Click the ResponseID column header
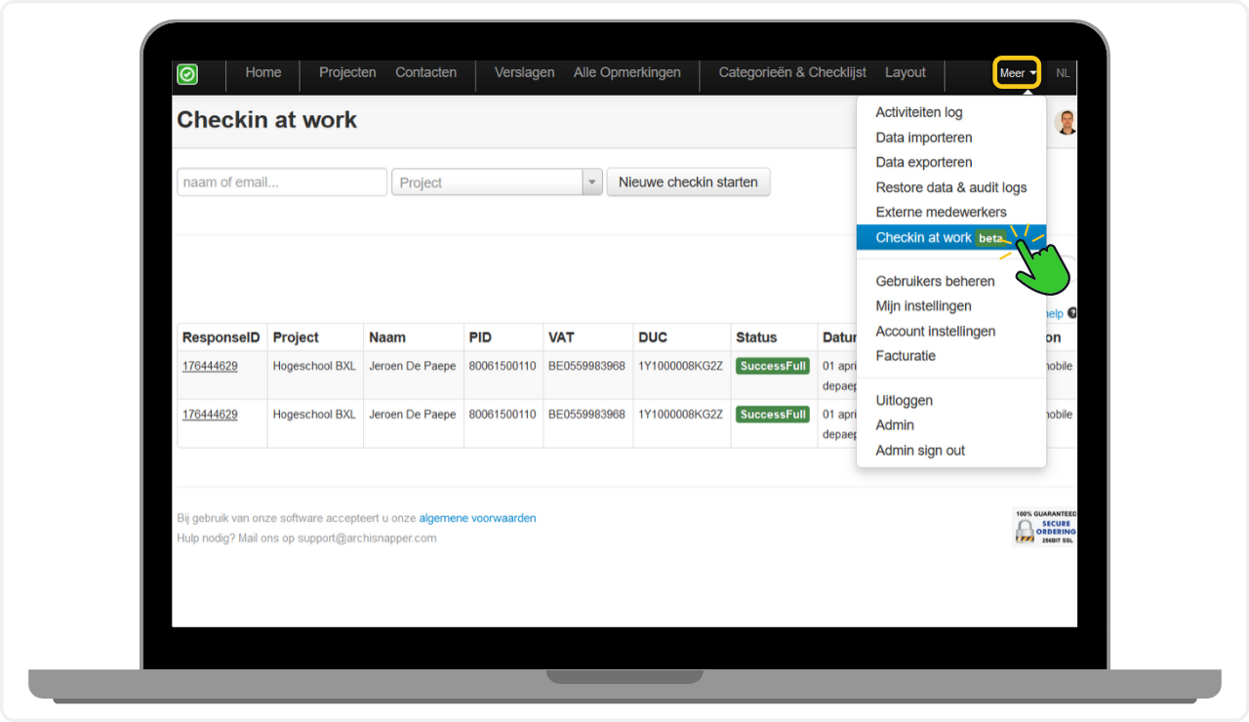The height and width of the screenshot is (722, 1249). [222, 338]
